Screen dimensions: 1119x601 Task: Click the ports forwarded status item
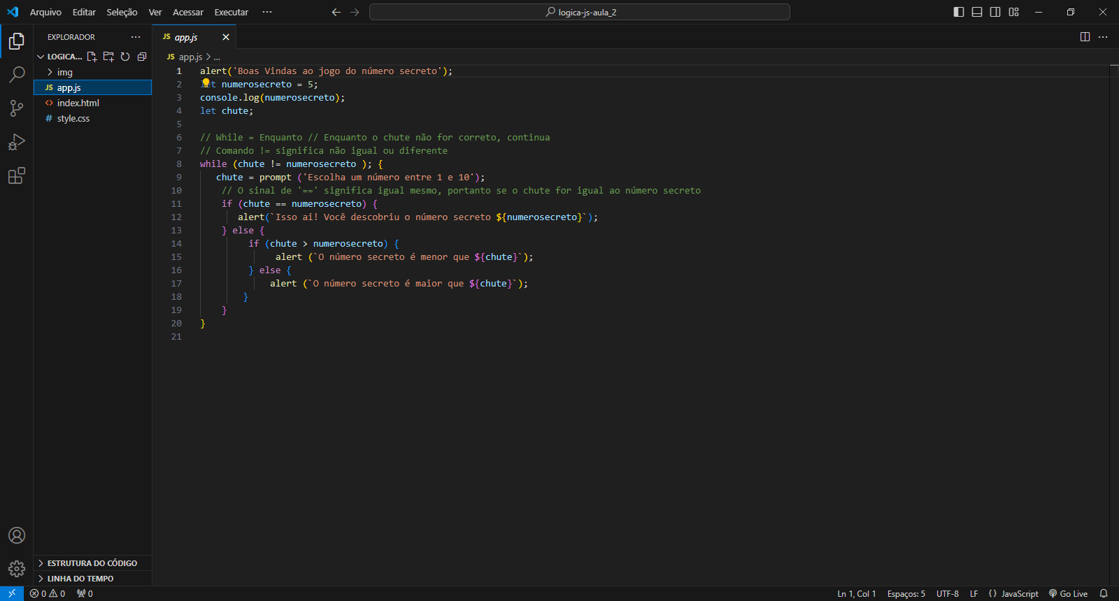click(x=85, y=593)
